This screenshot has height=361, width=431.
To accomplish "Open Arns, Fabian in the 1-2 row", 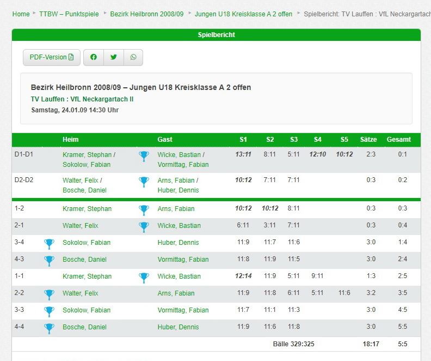I will (176, 209).
